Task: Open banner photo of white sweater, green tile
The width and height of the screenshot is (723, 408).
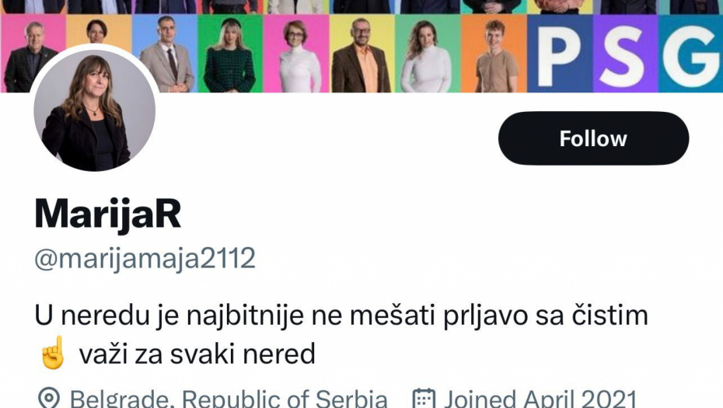Action: 428,54
